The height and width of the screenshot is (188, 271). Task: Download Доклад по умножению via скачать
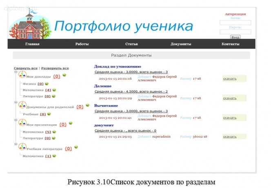point(230,78)
